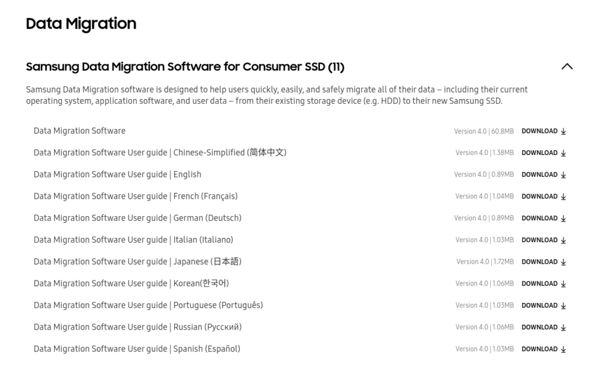Select 'User guide | English' row title
The height and width of the screenshot is (383, 609).
coord(117,175)
